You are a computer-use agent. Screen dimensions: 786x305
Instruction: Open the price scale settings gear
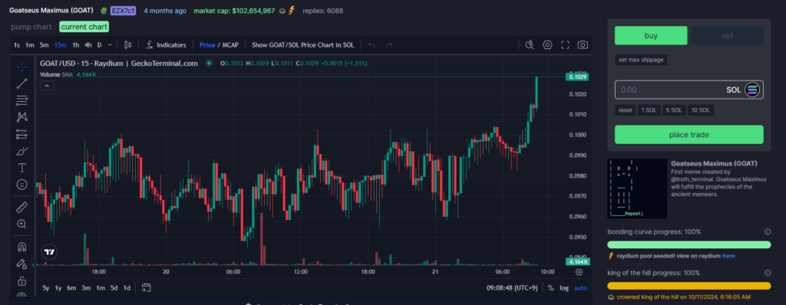[580, 272]
